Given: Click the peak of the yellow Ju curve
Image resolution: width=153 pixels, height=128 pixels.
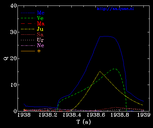Looking at the screenshot, I should [x=100, y=71].
